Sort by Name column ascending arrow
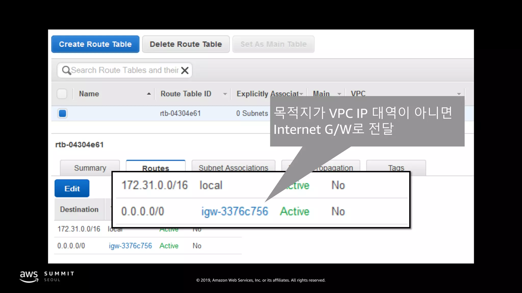522x293 pixels. pos(149,94)
